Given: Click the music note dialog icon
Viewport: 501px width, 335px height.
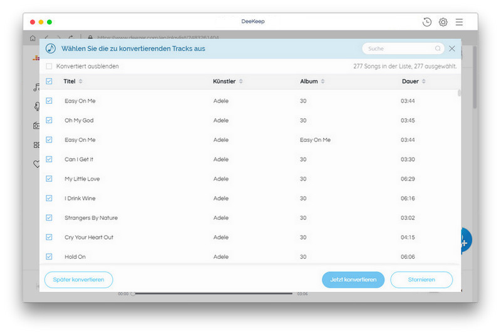Looking at the screenshot, I should [51, 49].
